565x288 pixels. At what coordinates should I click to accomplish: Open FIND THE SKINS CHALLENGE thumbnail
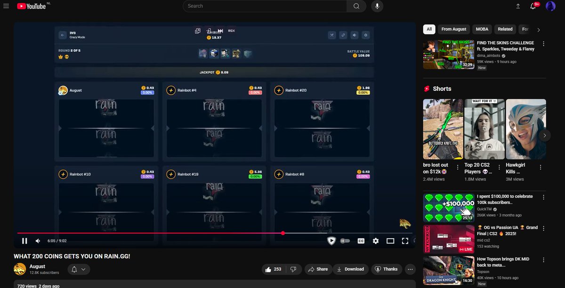449,55
